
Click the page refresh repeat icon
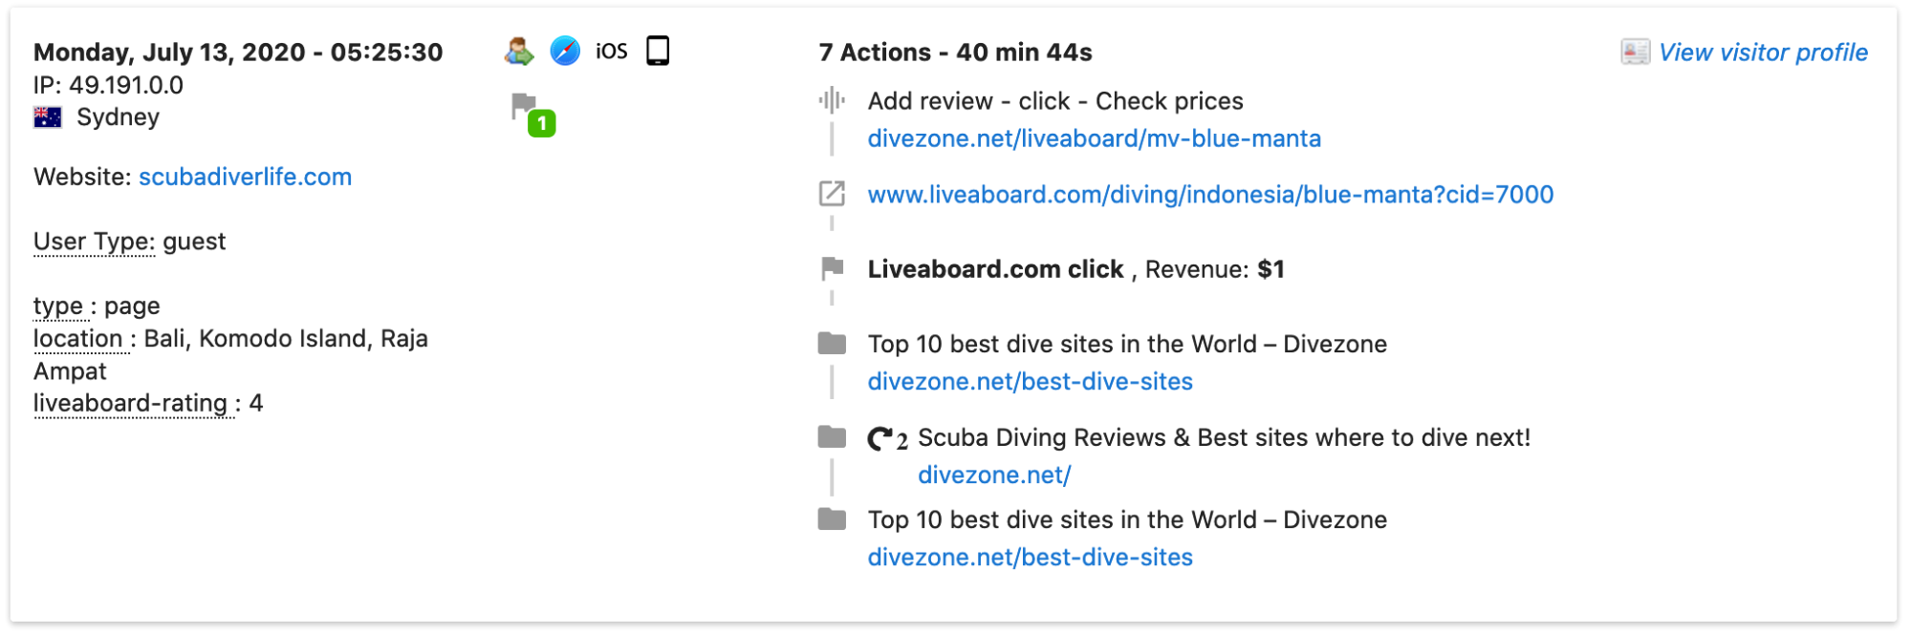click(x=879, y=438)
